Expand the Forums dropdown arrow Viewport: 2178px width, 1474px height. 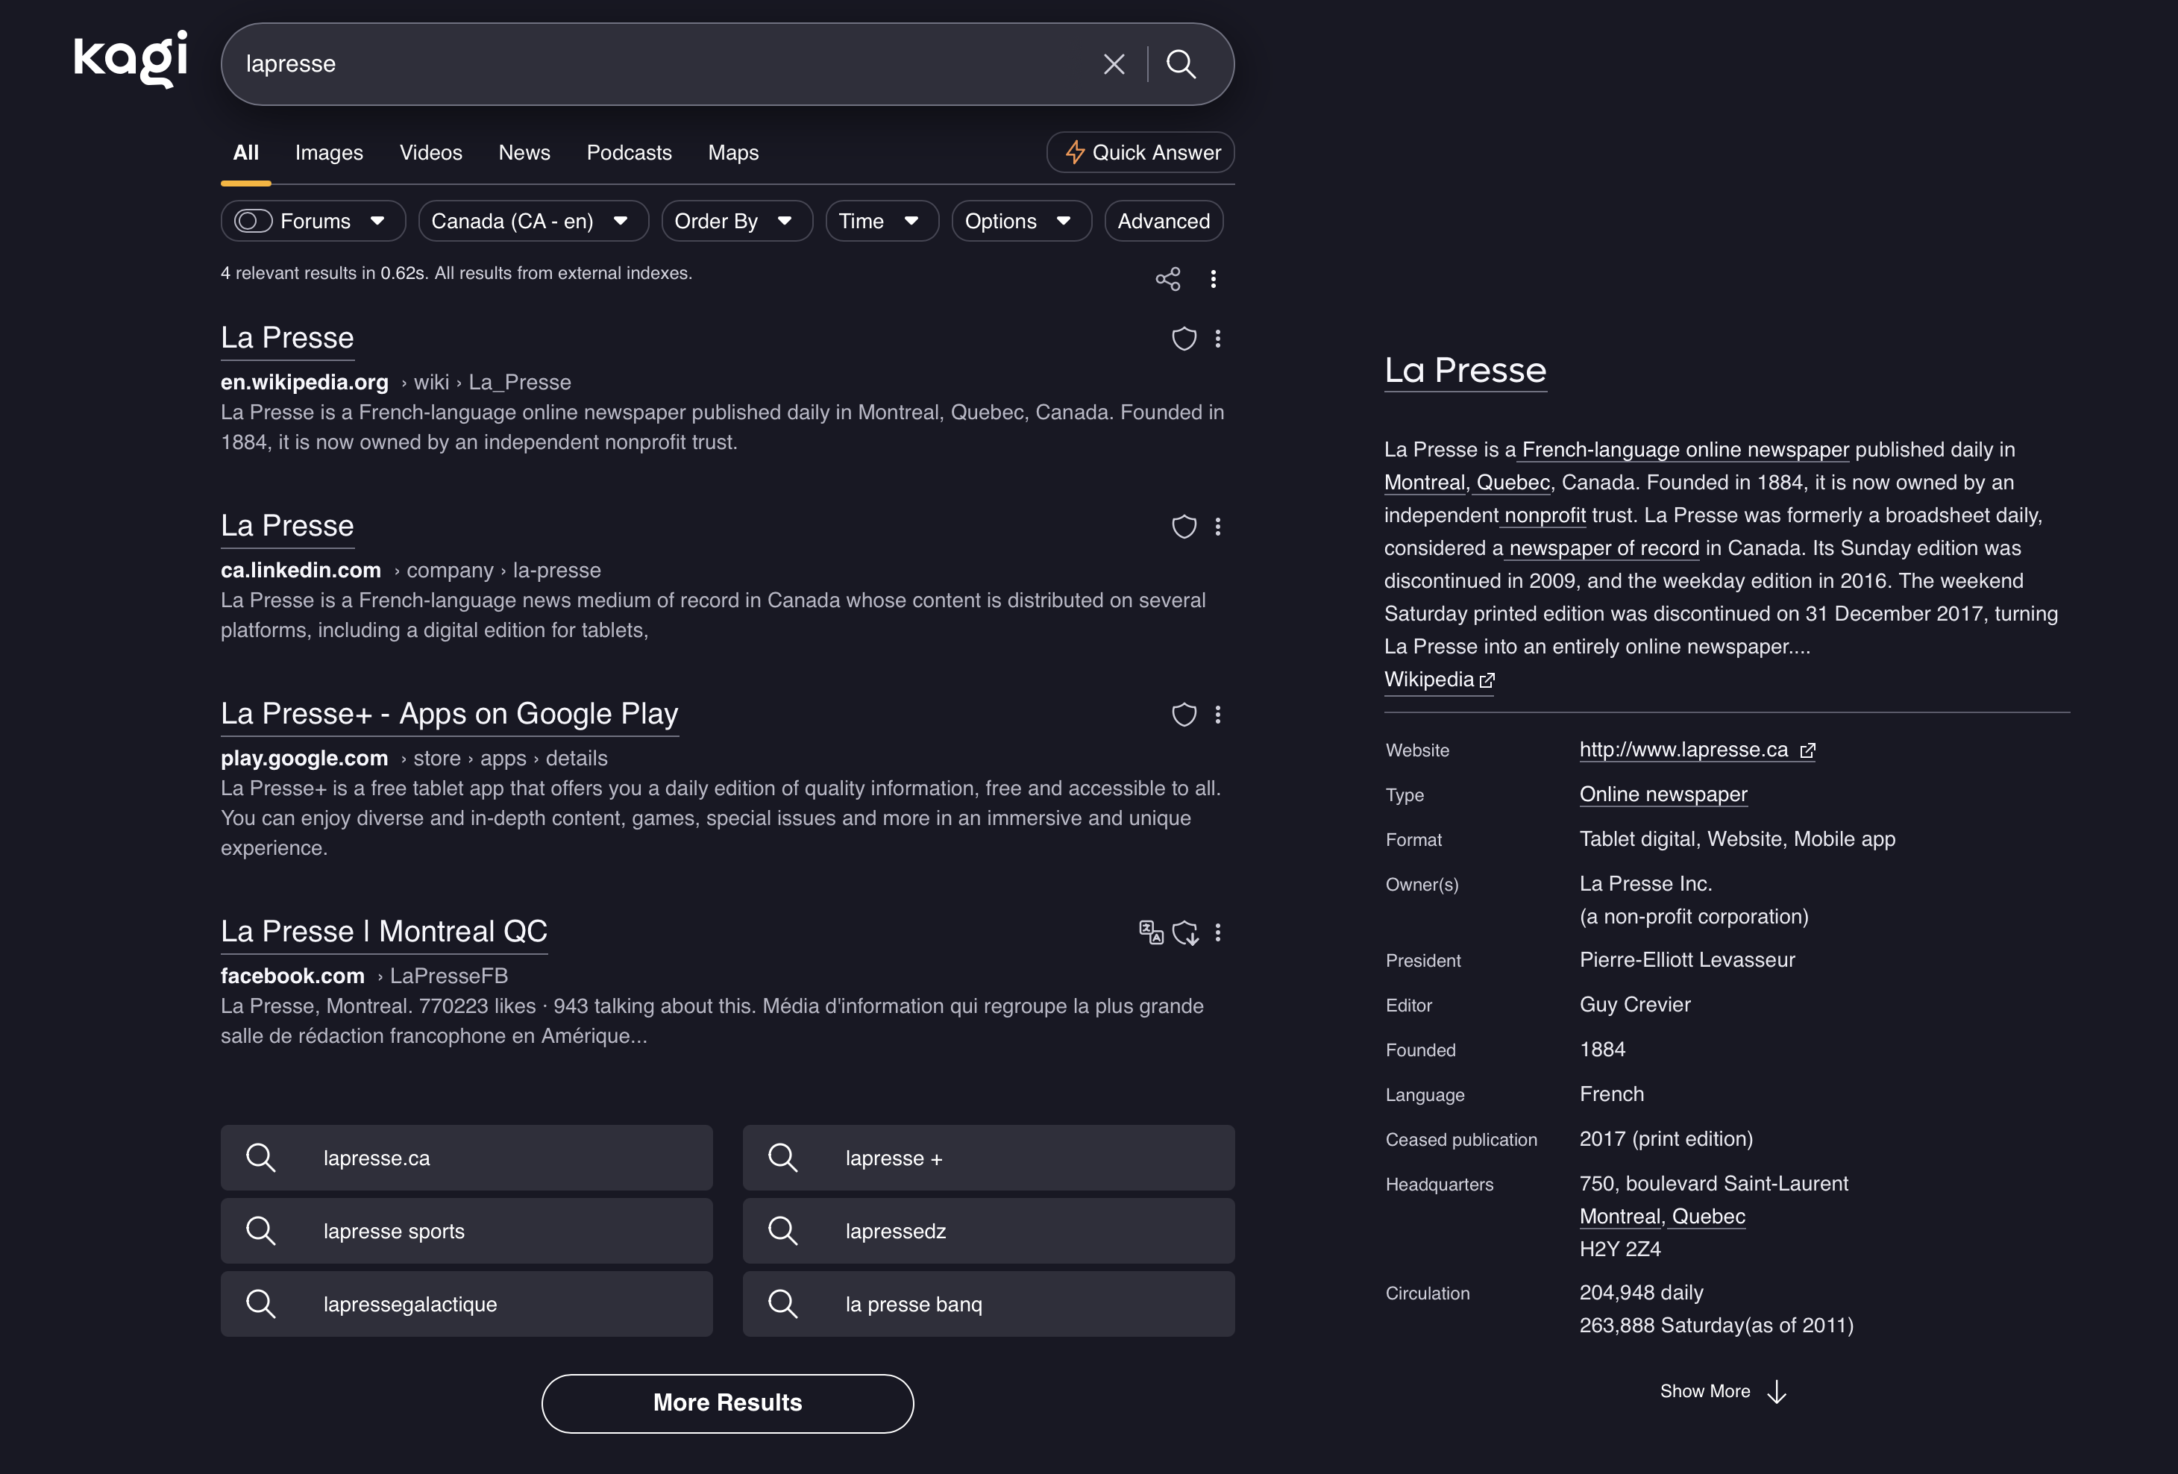(x=377, y=221)
